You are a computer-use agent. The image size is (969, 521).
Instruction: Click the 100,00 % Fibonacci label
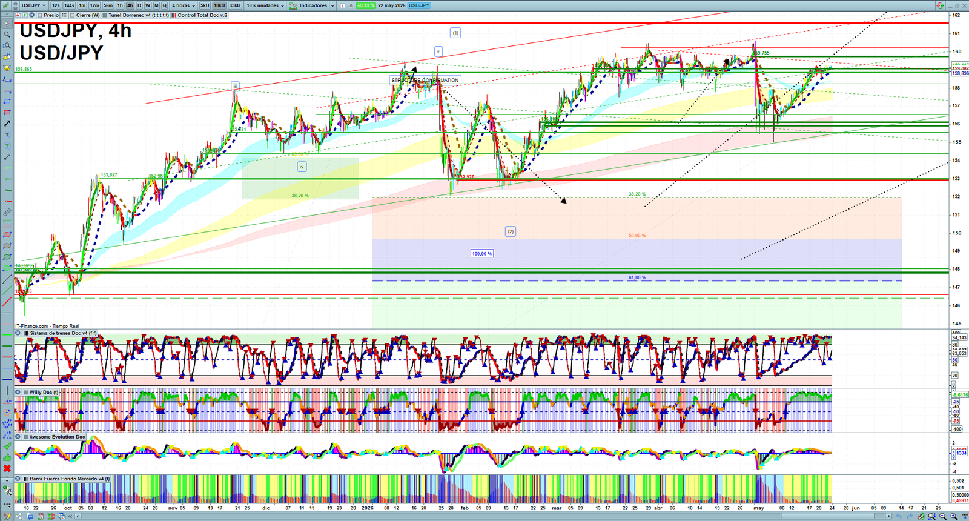click(x=482, y=253)
